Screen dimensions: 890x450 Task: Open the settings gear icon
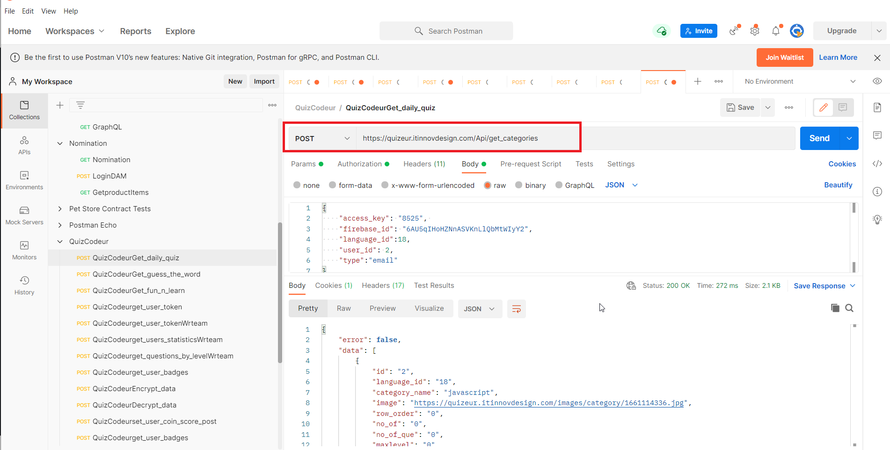(755, 31)
